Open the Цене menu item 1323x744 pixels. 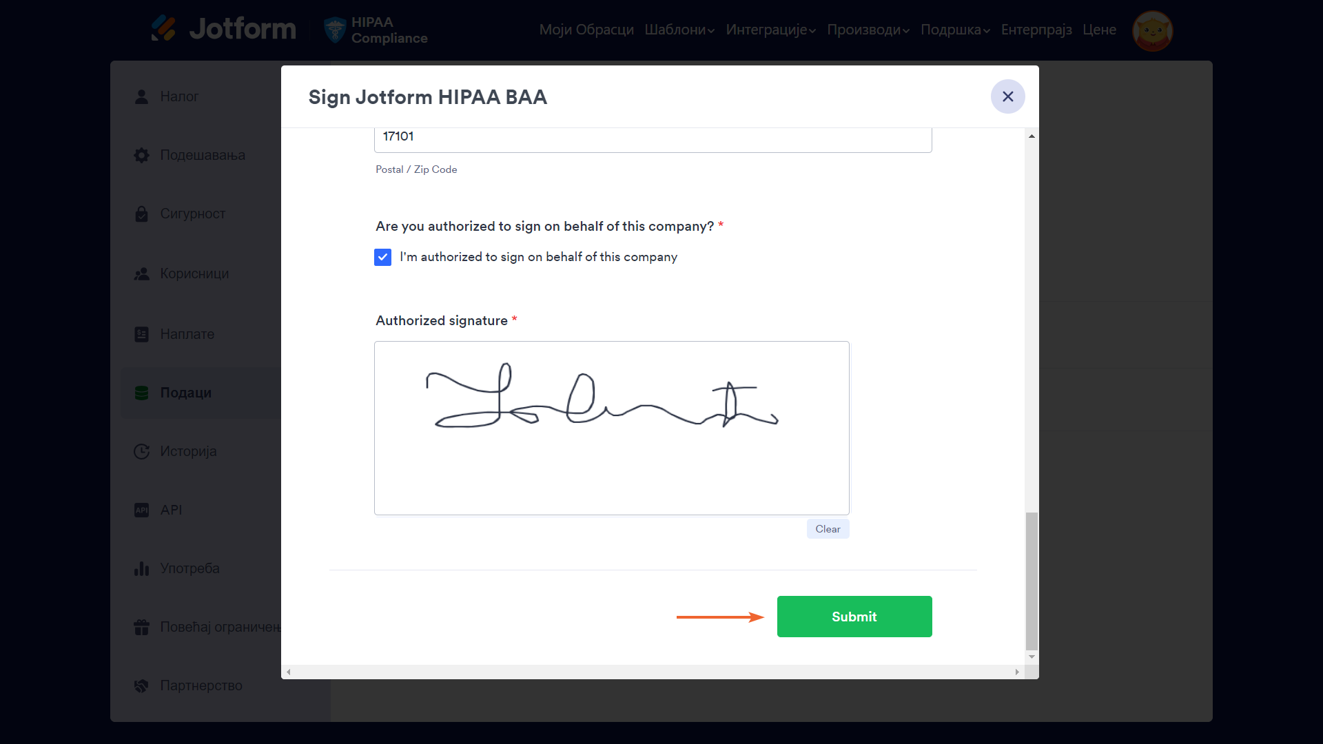[1099, 30]
